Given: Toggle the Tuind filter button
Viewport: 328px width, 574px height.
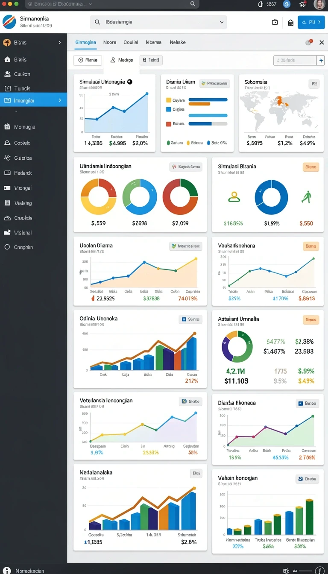Looking at the screenshot, I should point(151,60).
